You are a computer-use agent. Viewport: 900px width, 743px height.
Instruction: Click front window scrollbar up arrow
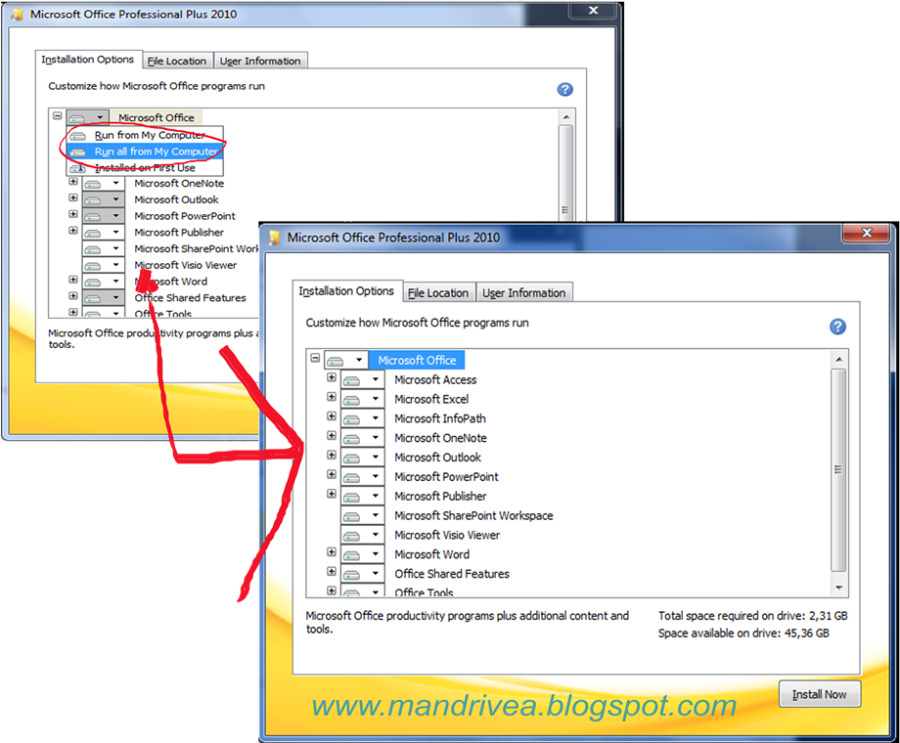838,359
